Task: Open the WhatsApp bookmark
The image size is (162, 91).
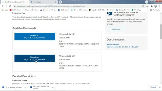Action: tap(136, 10)
